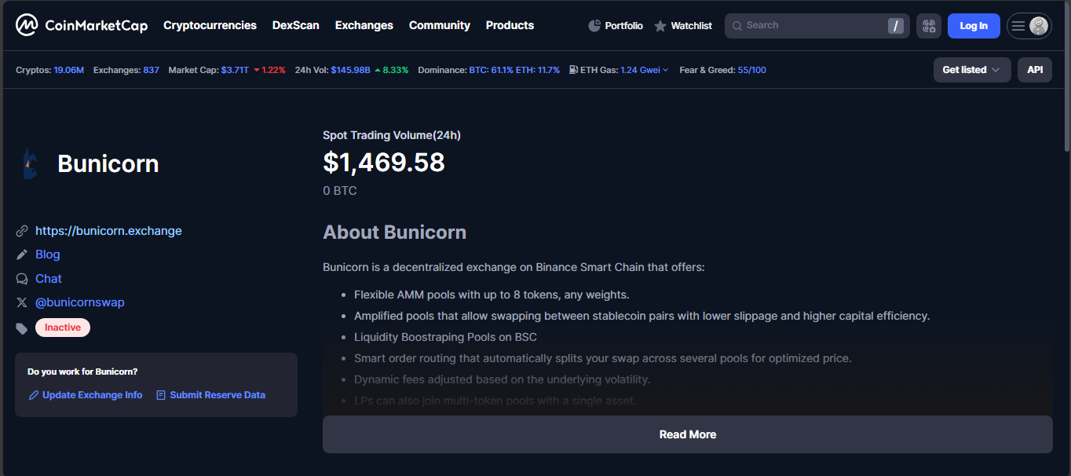Click the Log In button
The width and height of the screenshot is (1071, 476).
[x=973, y=26]
